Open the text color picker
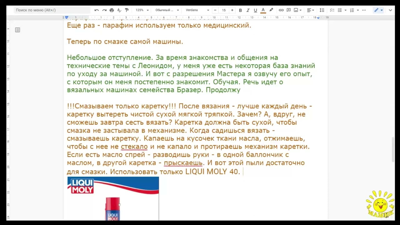Viewport: 400px width, 225px height. (x=263, y=10)
